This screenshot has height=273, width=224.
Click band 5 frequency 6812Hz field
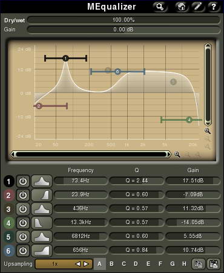pyautogui.click(x=81, y=236)
